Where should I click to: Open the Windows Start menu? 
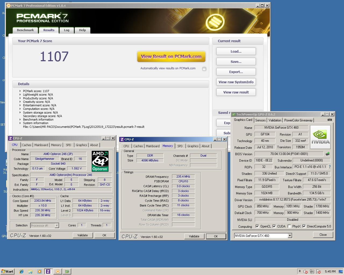tap(7, 272)
